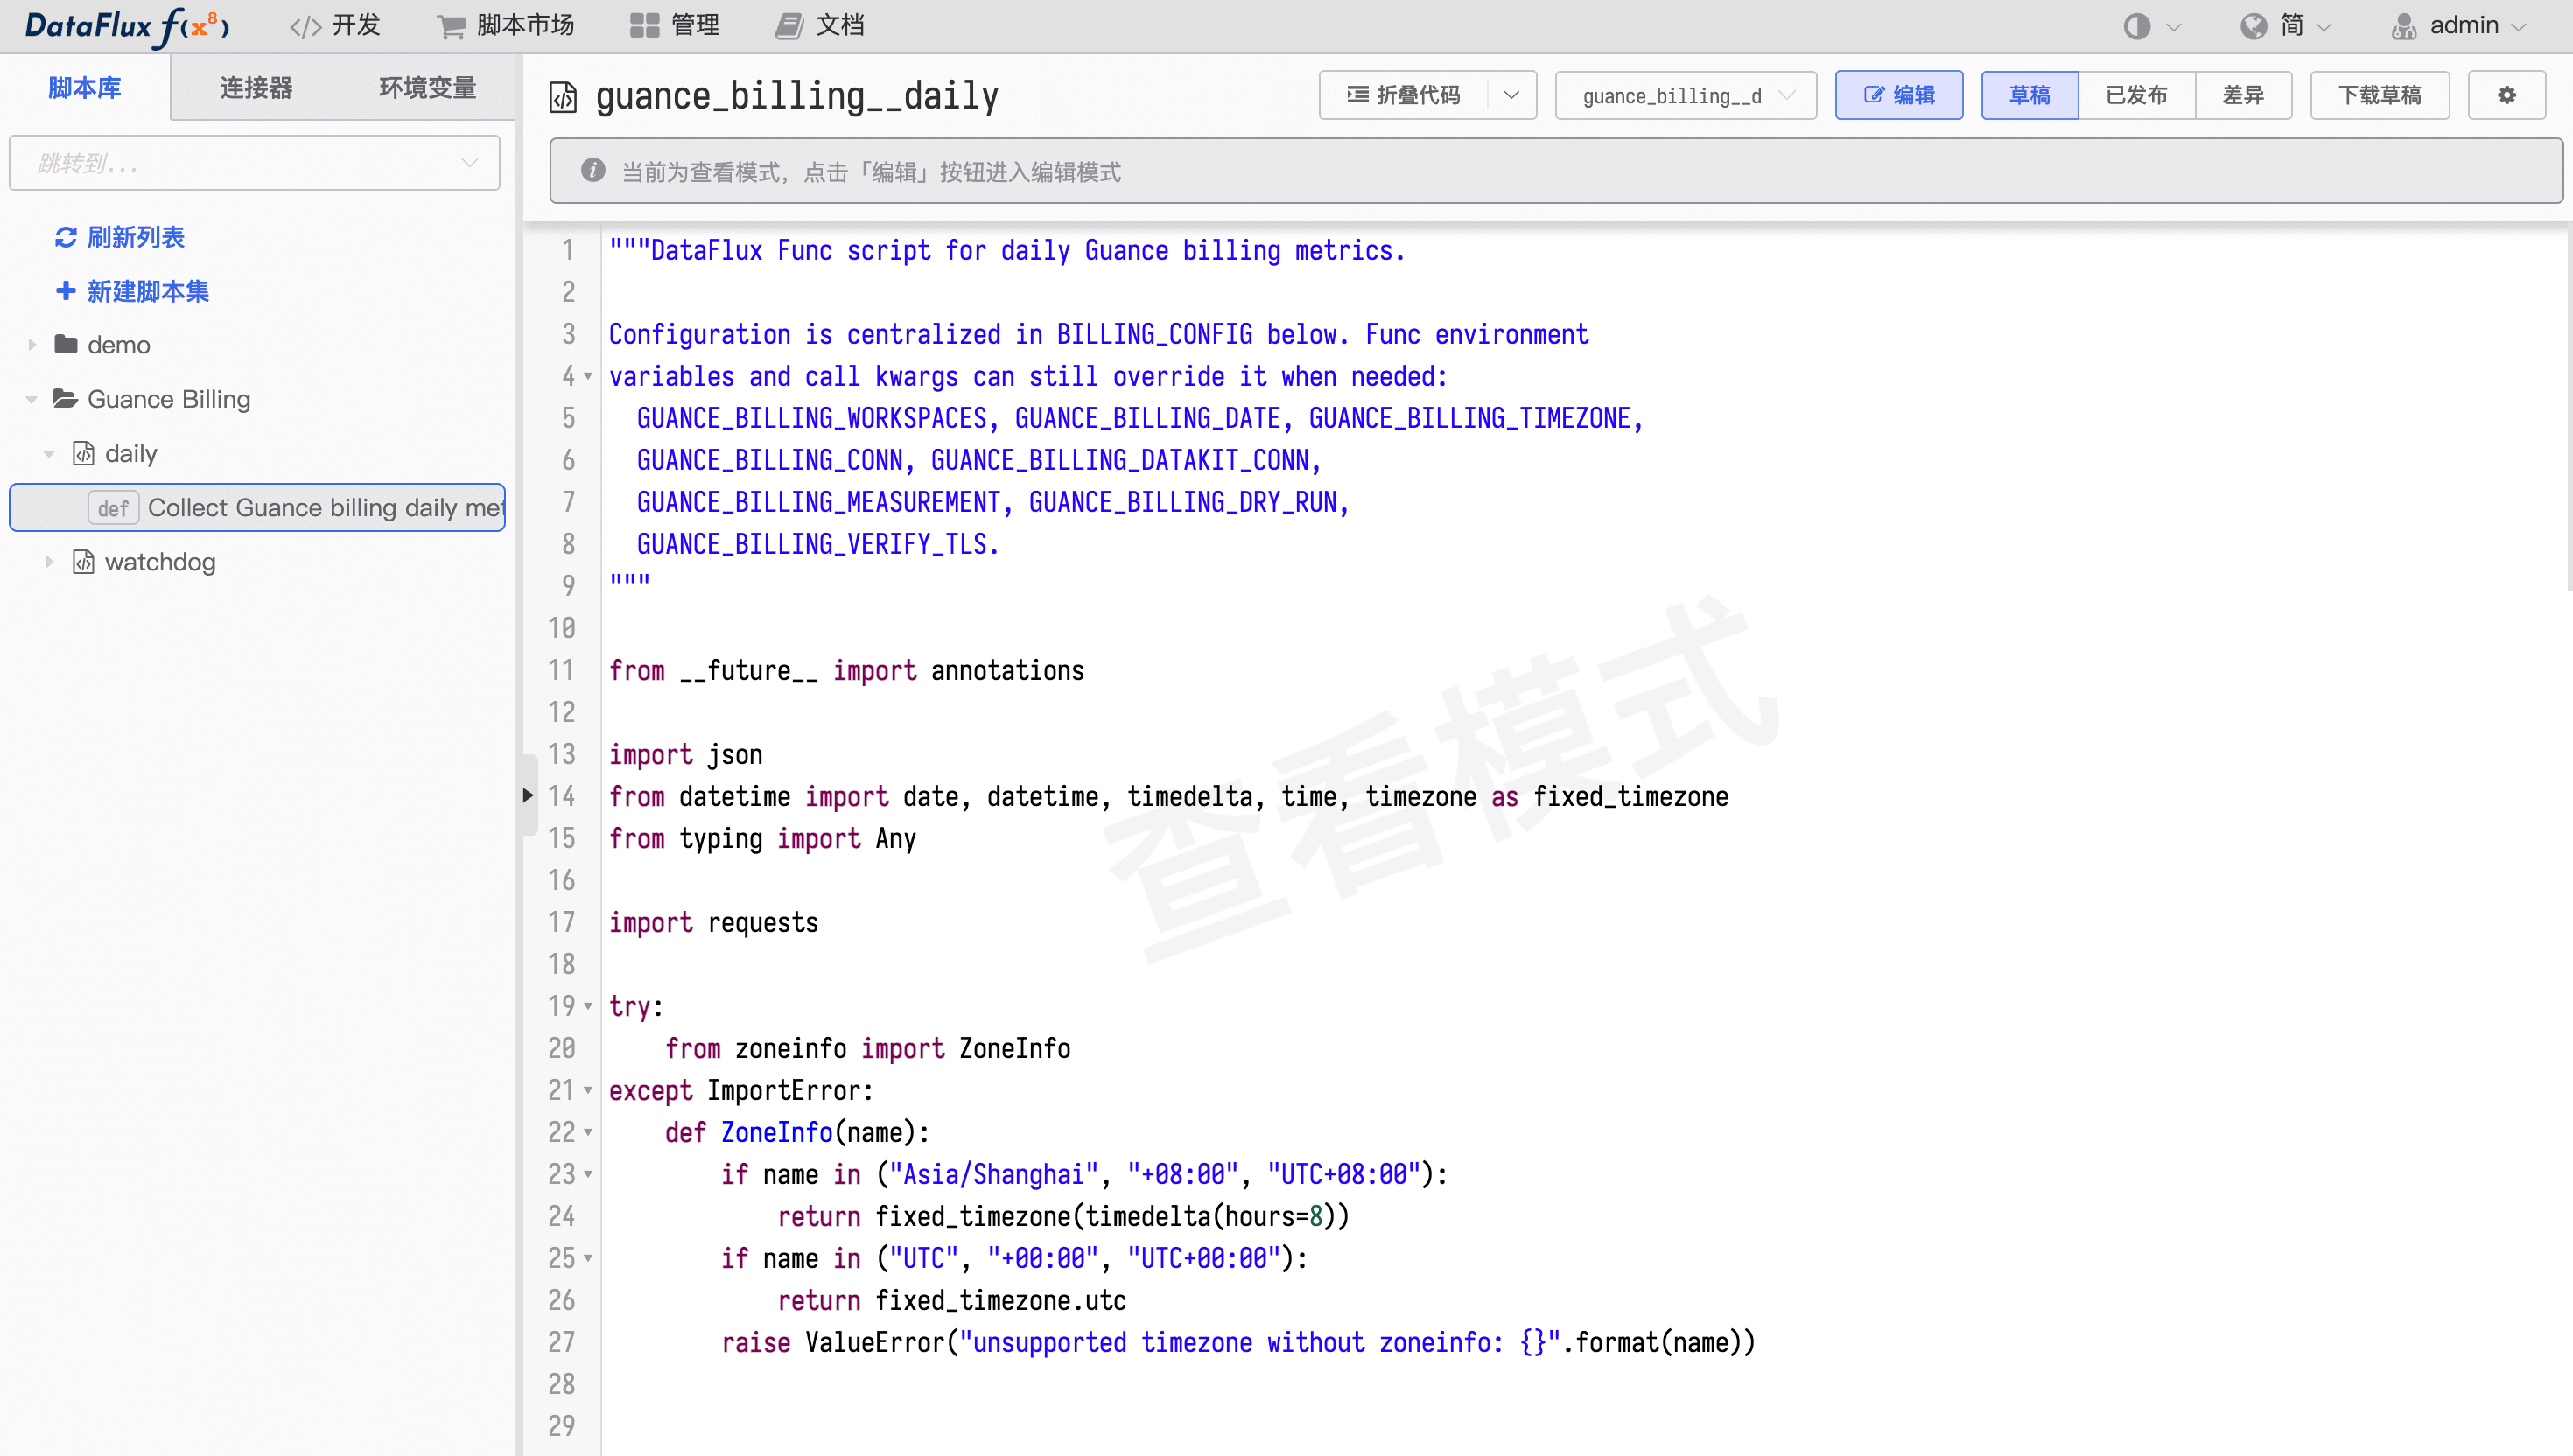
Task: Open the theme contrast switcher
Action: 2151,26
